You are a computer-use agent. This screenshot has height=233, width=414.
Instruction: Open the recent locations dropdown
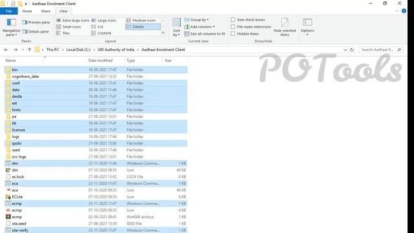pos(23,50)
